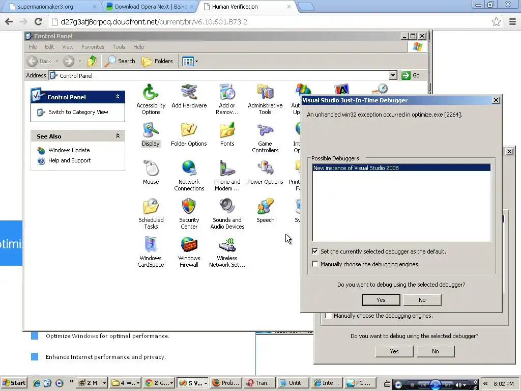Collapse the Control Panel side pane section
521x391 pixels.
pyautogui.click(x=118, y=97)
